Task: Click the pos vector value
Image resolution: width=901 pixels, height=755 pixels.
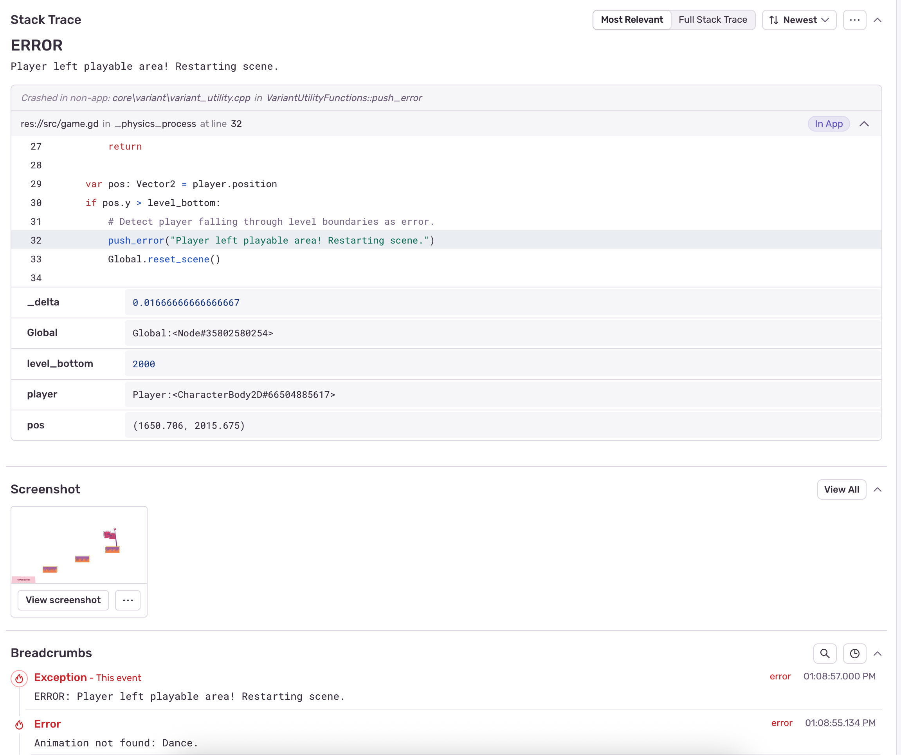Action: click(503, 425)
